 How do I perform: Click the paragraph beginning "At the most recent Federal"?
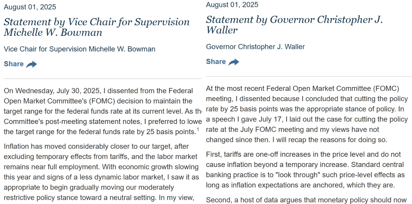coord(307,114)
